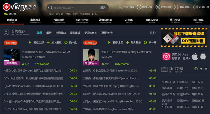The height and width of the screenshot is (114, 210).
Task: Click the 搜索 search button
Action: pos(103,8)
